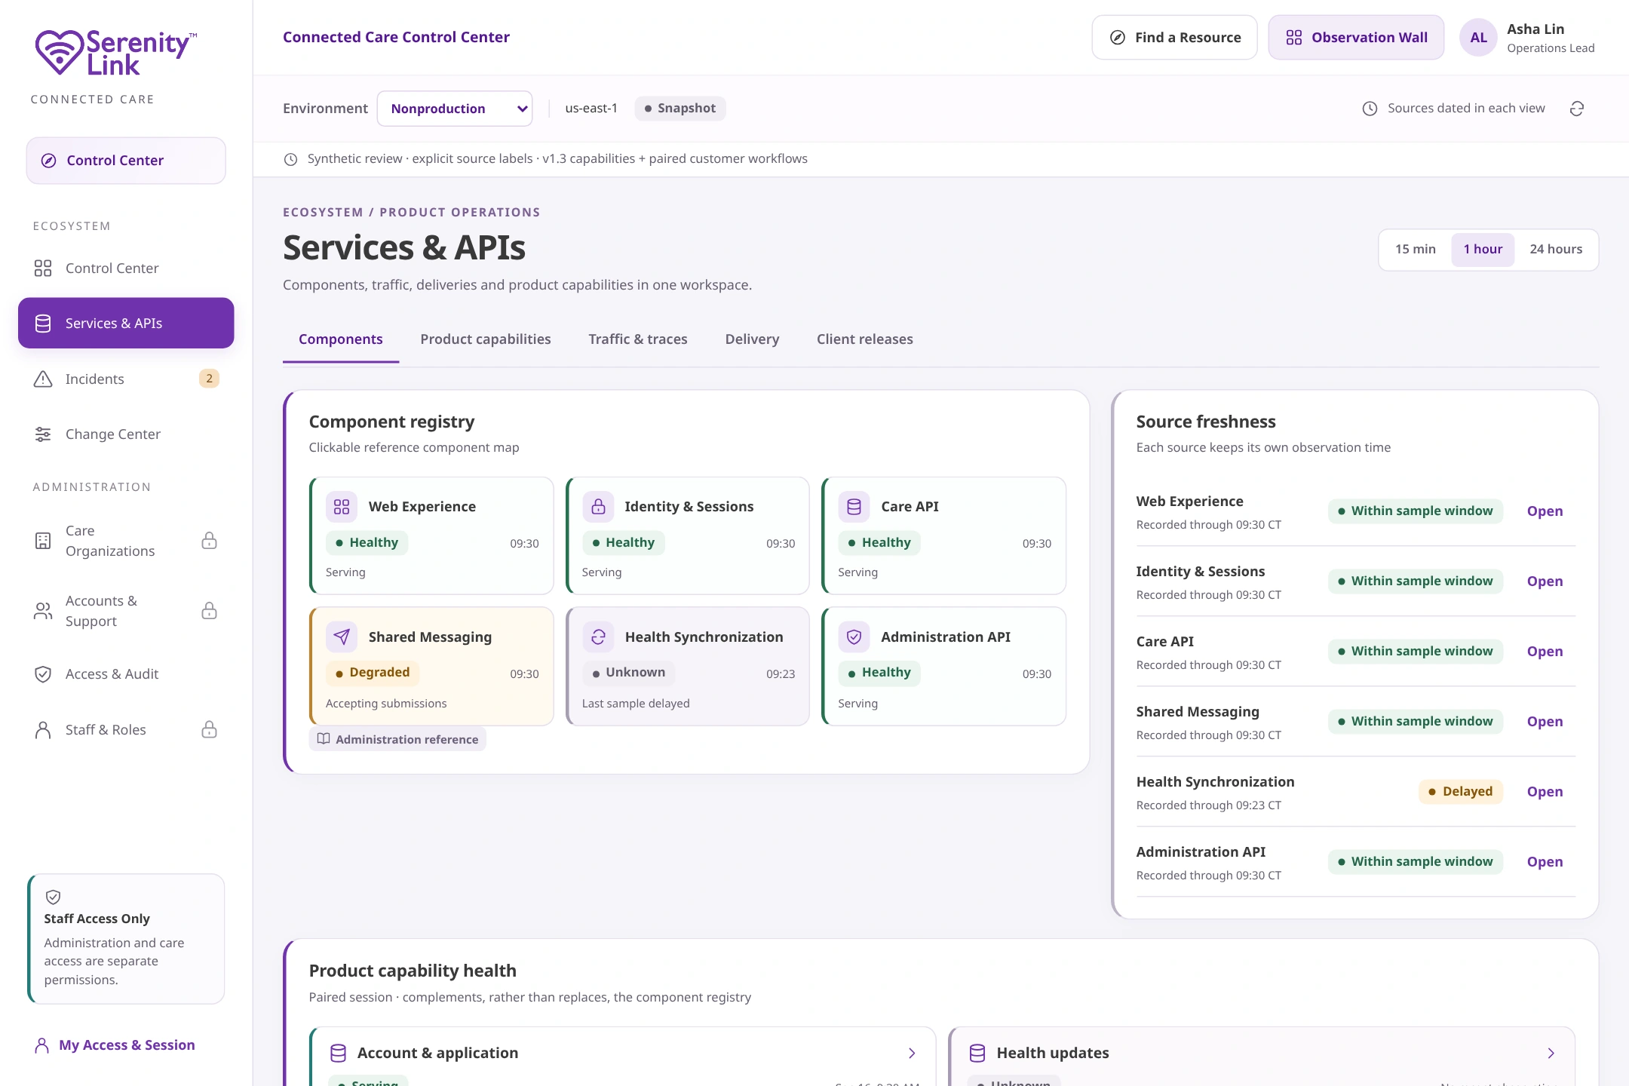The width and height of the screenshot is (1629, 1086).
Task: Open the Client releases tab
Action: (x=864, y=339)
